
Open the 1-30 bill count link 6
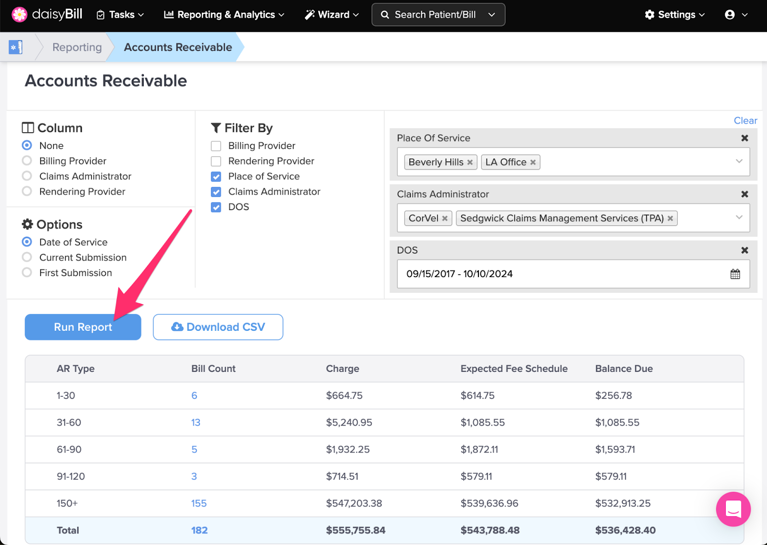(x=194, y=395)
